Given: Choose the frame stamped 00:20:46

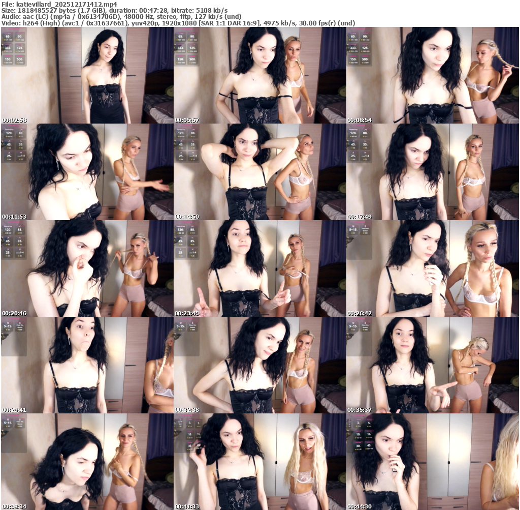Looking at the screenshot, I should coord(87,268).
